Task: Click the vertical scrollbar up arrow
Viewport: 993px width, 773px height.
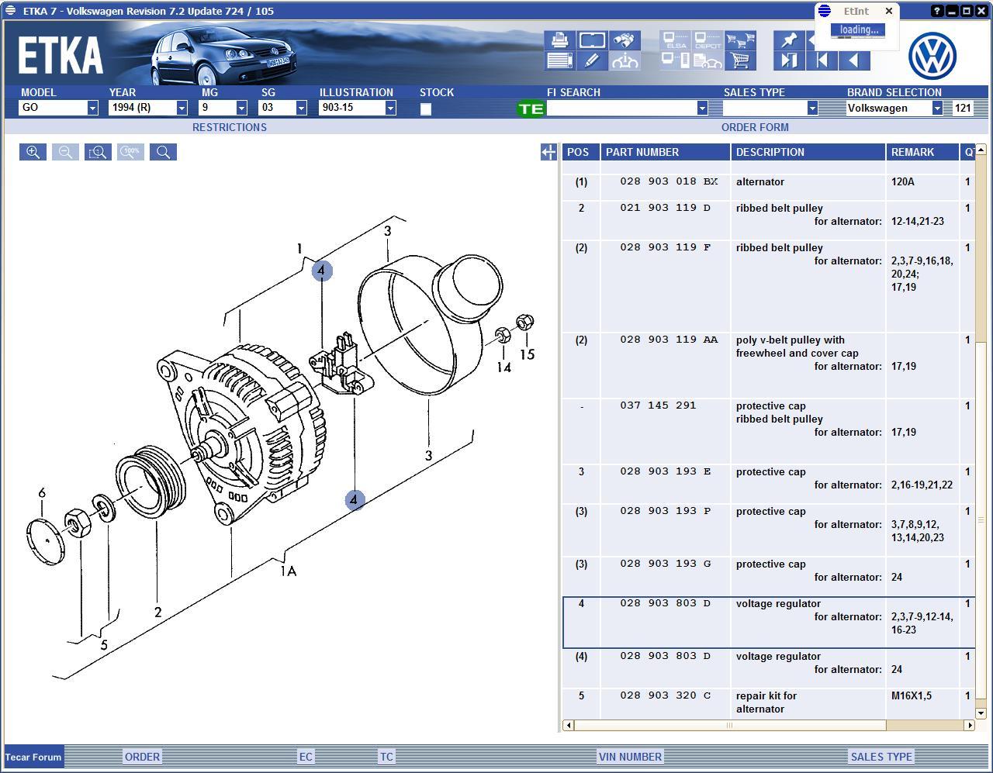Action: point(981,150)
